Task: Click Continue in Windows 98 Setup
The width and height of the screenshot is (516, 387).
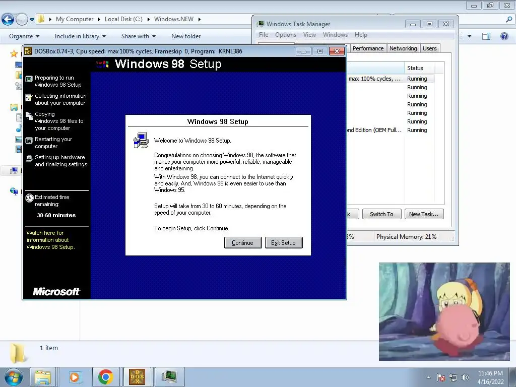Action: tap(243, 243)
